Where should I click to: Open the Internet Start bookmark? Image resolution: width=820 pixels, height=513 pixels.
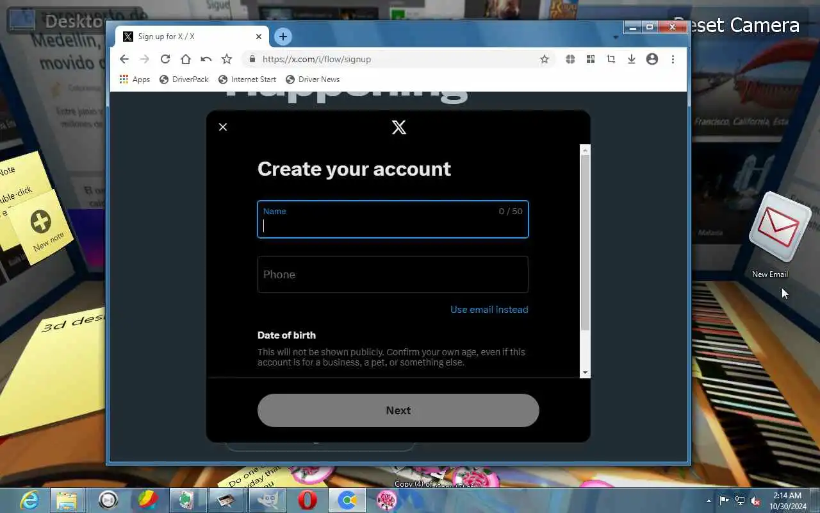(x=247, y=80)
